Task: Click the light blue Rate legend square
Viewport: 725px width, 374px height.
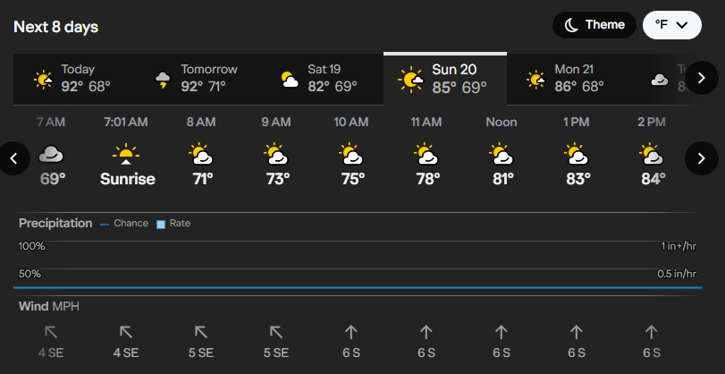Action: pos(161,225)
